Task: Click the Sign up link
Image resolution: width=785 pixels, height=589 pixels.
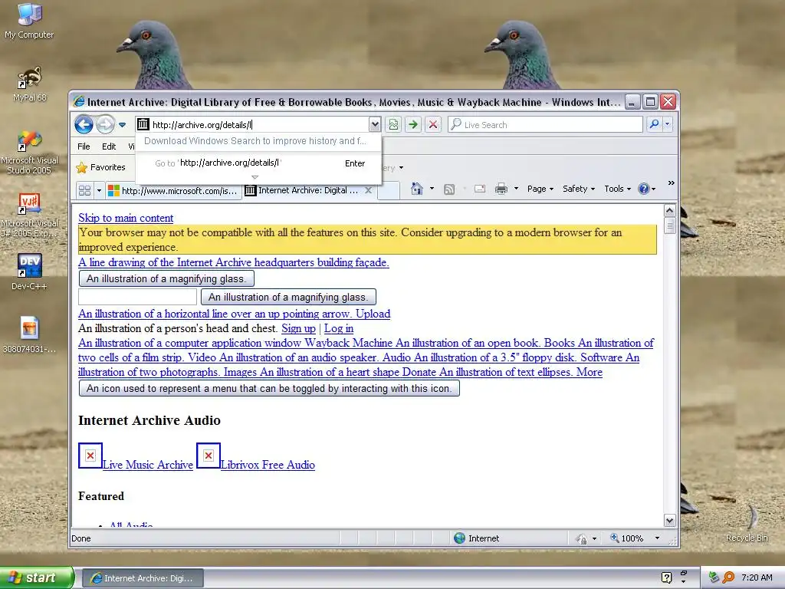Action: (298, 328)
